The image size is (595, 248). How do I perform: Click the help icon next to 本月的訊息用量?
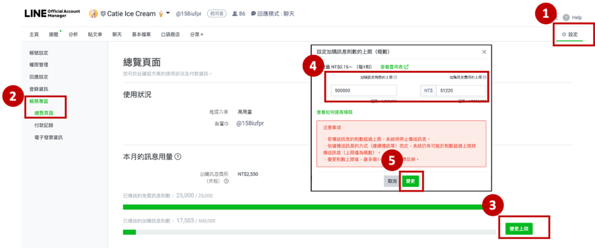click(x=178, y=156)
